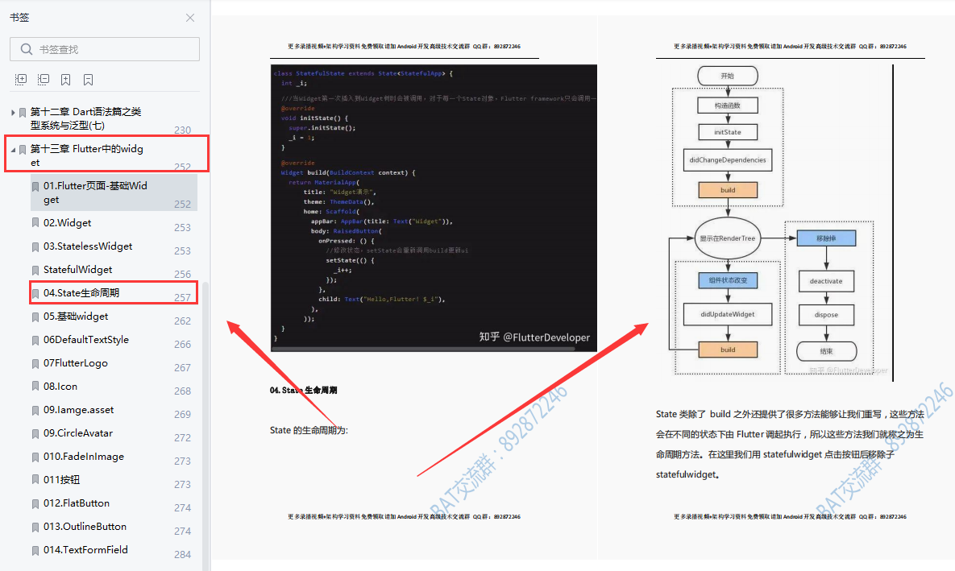
Task: Click bookmark icon beside 05.基础widget
Action: click(x=35, y=317)
